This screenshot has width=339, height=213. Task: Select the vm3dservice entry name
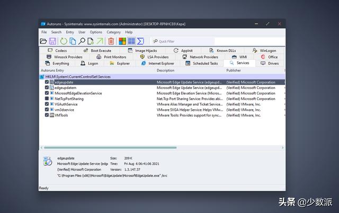tap(64, 110)
